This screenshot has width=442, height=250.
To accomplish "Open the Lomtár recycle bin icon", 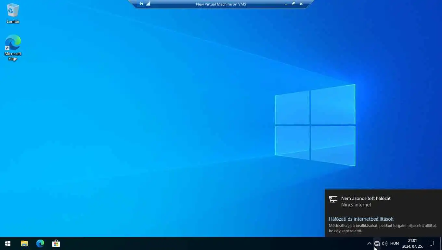I will [x=13, y=13].
